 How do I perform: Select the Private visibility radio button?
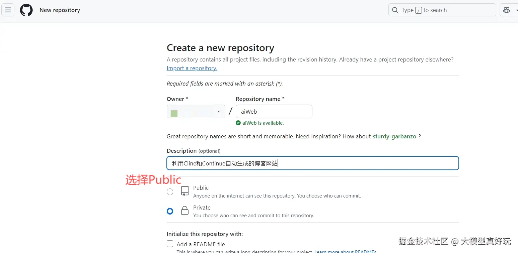pyautogui.click(x=170, y=211)
